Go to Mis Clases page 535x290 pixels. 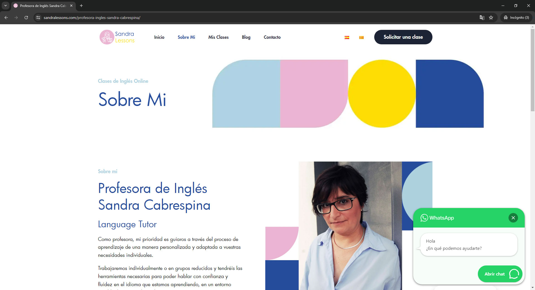click(218, 37)
